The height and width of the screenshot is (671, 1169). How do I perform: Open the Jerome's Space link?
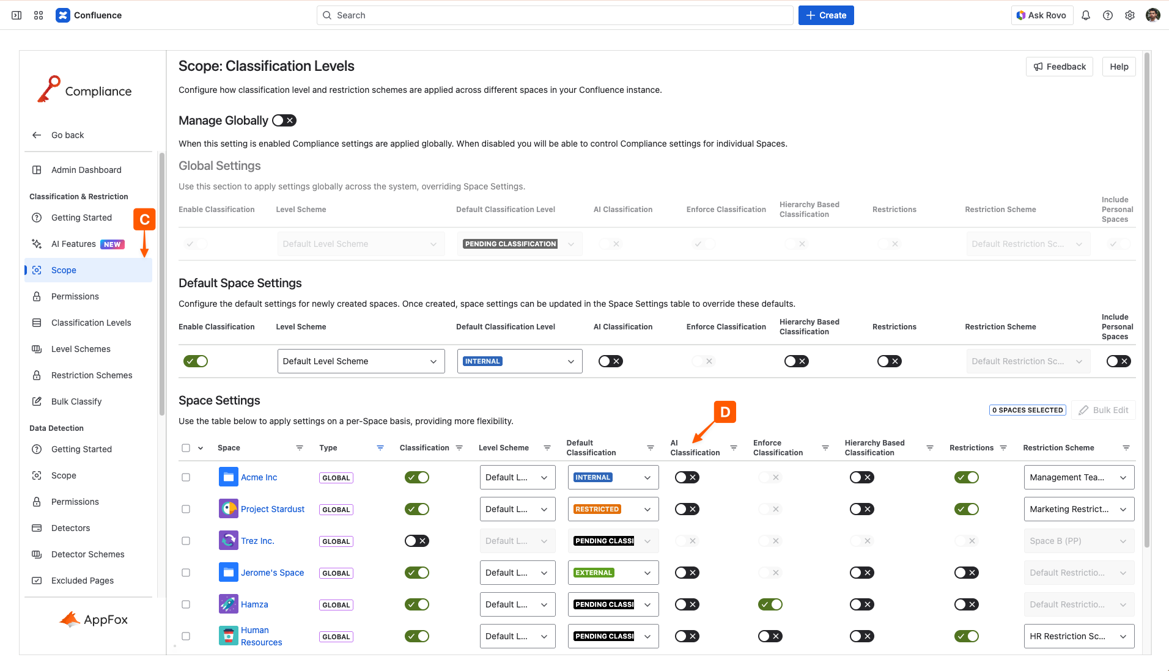(x=272, y=573)
